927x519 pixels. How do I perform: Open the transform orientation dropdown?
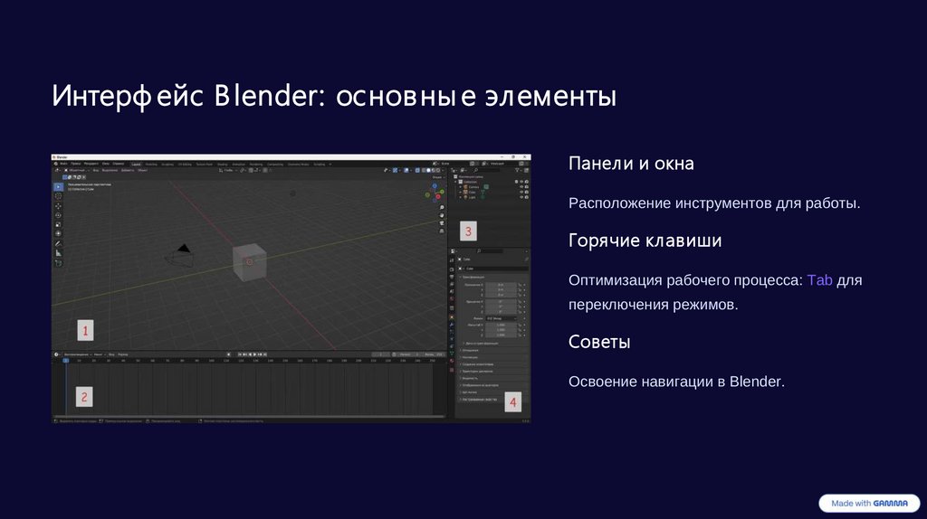[x=226, y=170]
